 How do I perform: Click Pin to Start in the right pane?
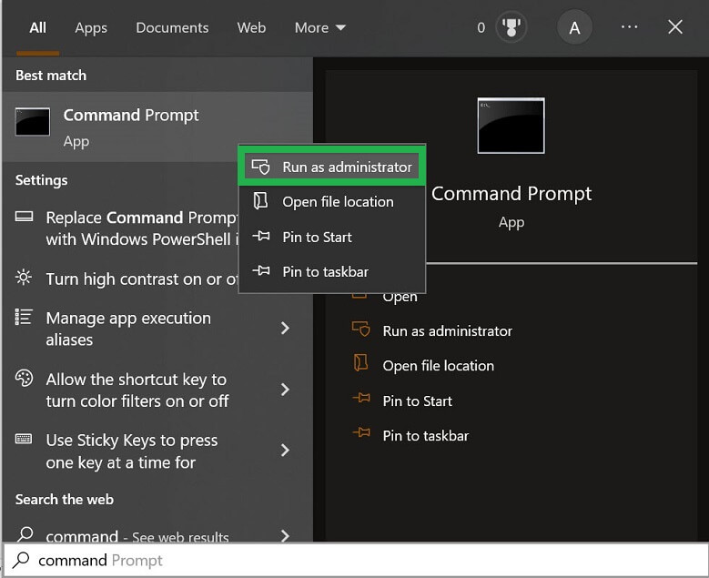tap(417, 401)
